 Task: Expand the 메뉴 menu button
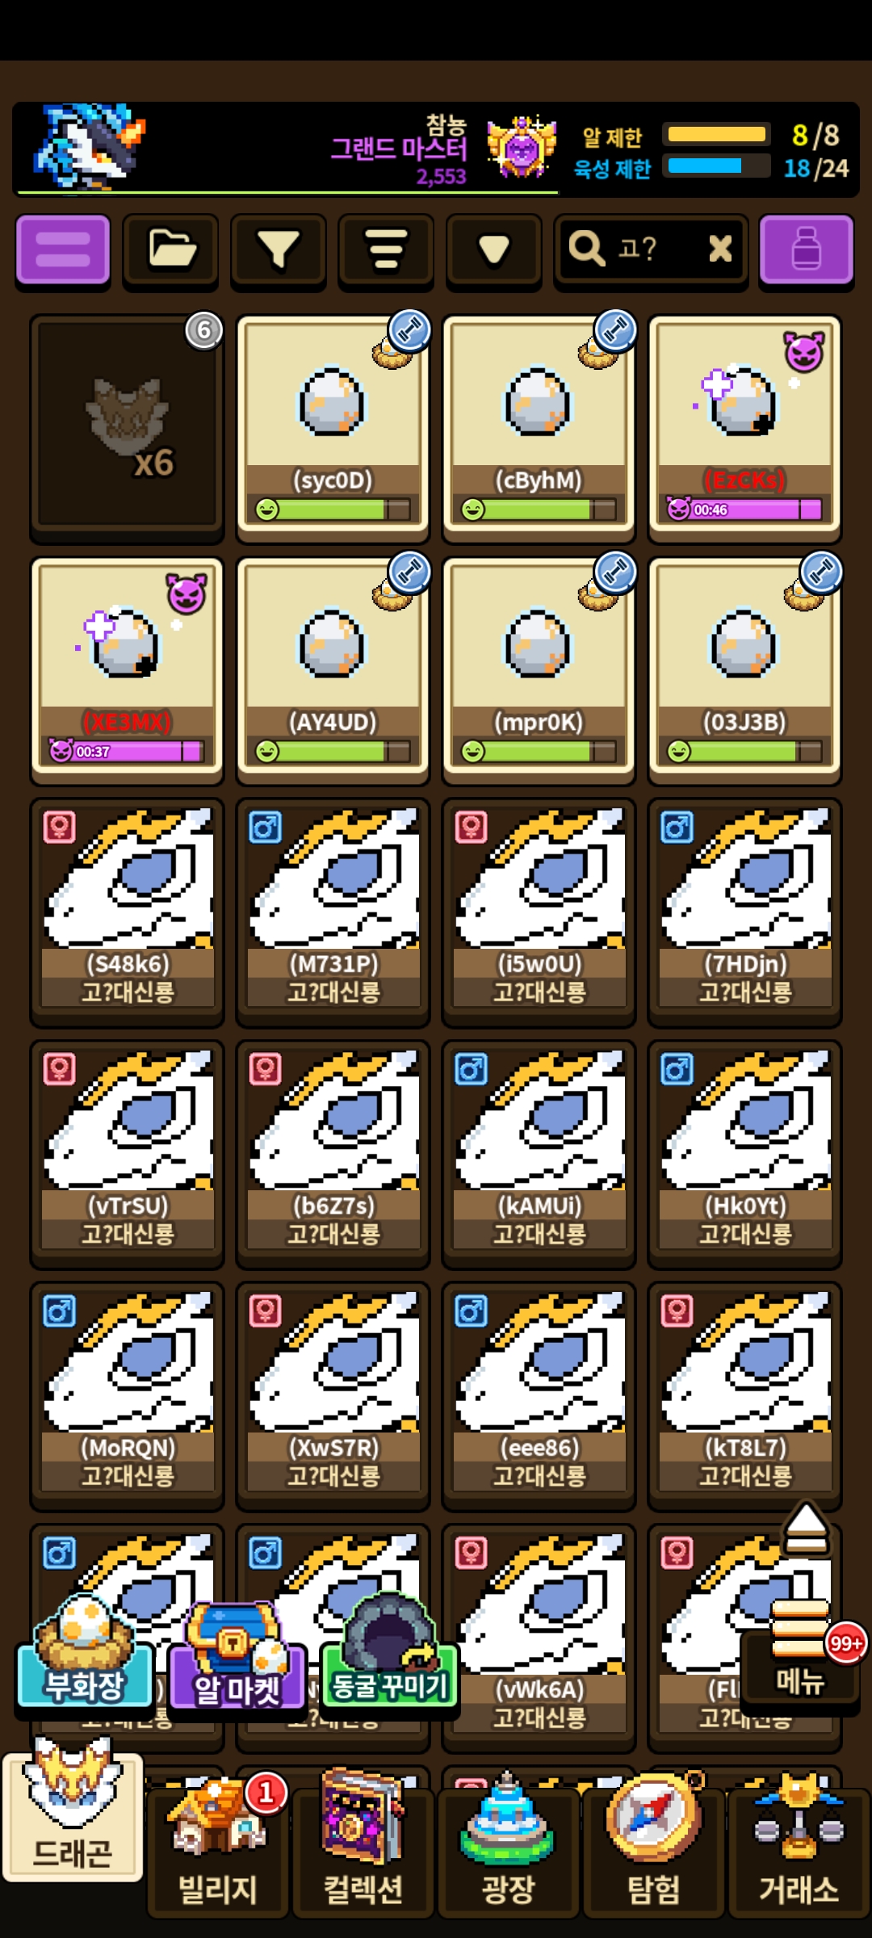[x=800, y=1657]
